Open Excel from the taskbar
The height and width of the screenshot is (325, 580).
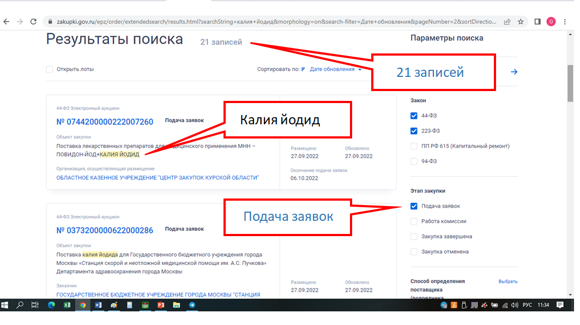tap(67, 306)
